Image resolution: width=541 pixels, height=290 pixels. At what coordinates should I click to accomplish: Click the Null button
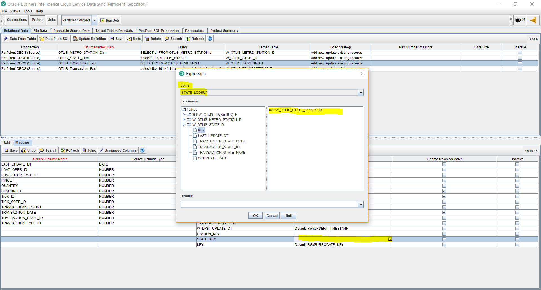tap(289, 216)
